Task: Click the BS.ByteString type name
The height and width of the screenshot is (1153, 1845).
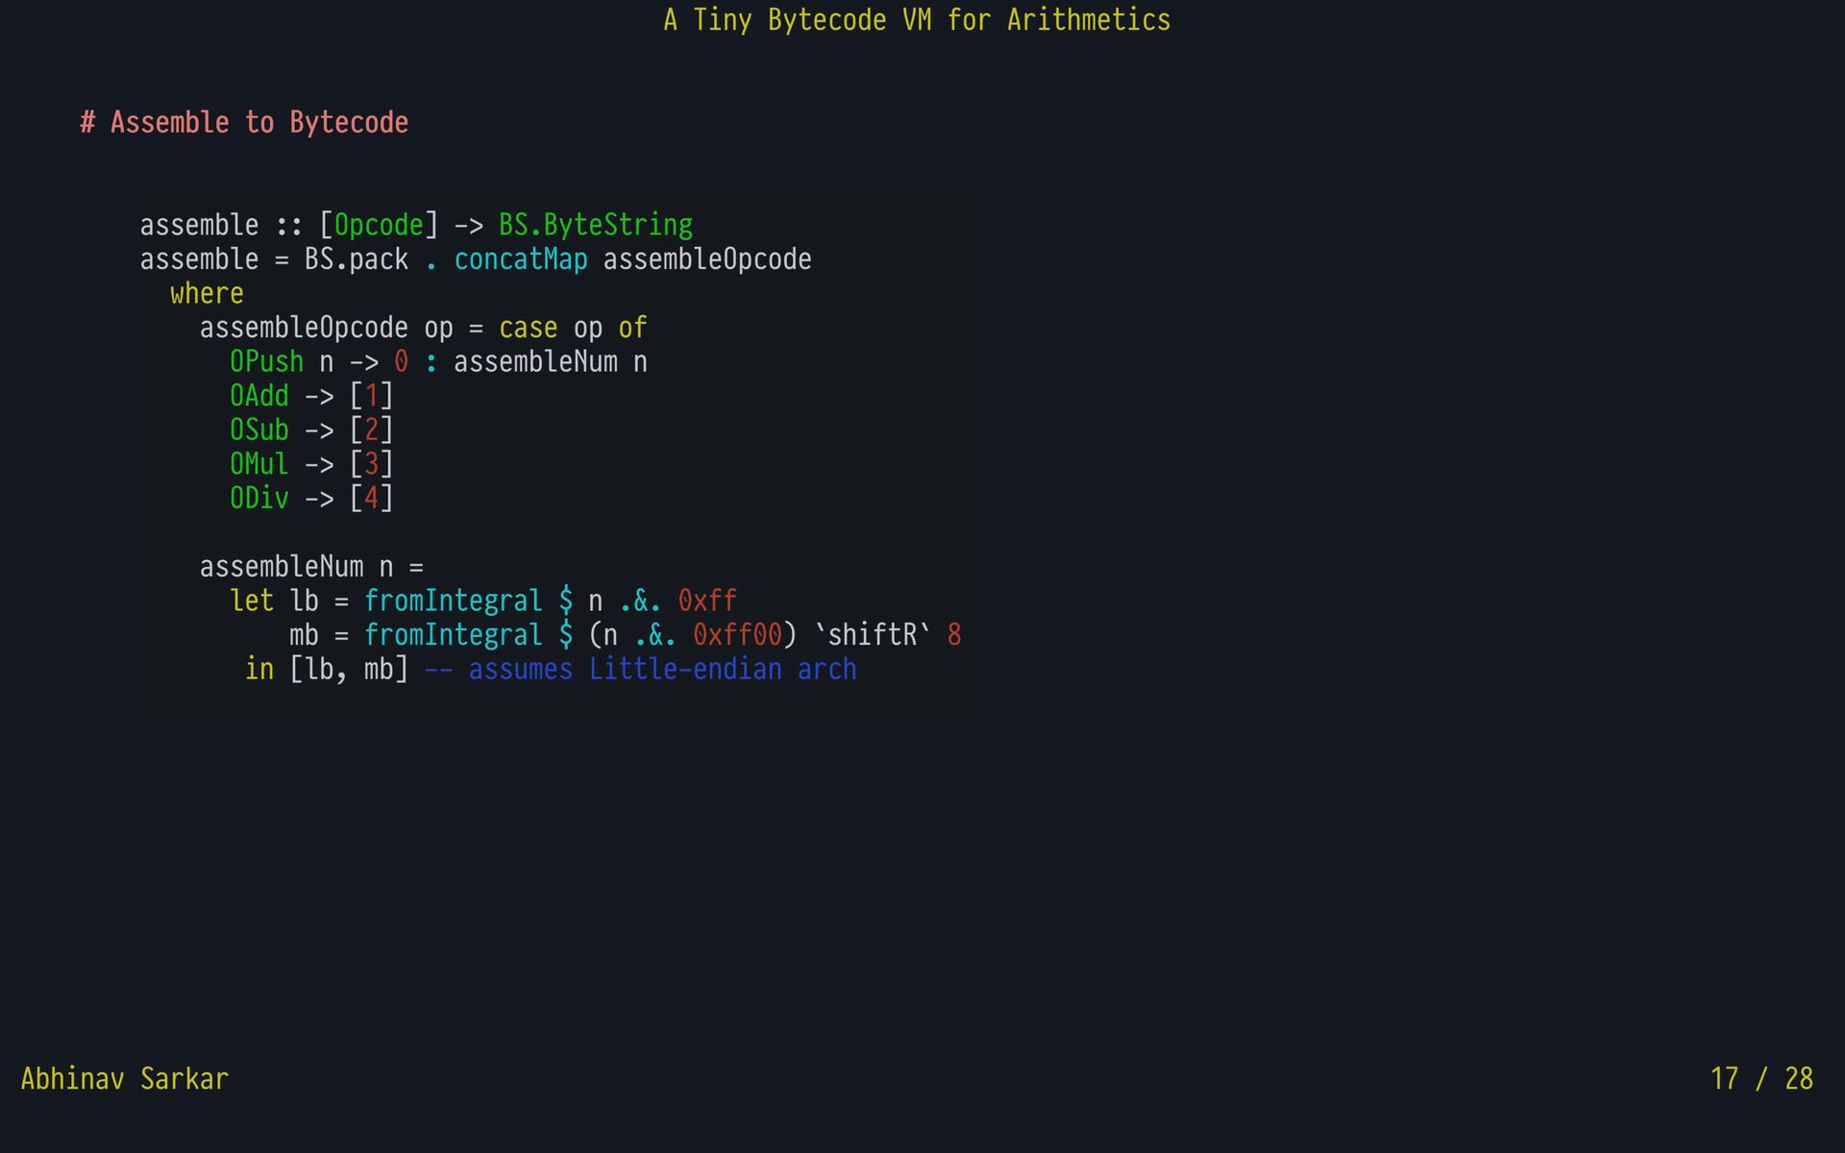Action: (x=595, y=226)
